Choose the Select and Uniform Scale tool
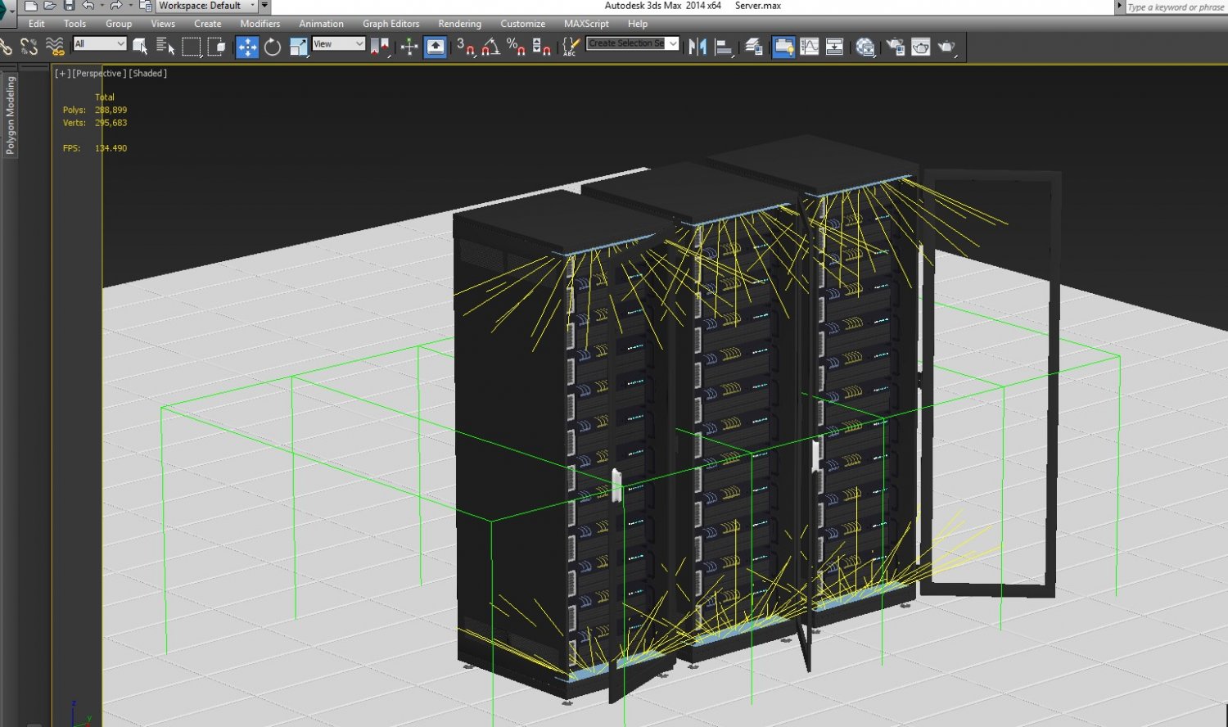1228x727 pixels. (298, 47)
